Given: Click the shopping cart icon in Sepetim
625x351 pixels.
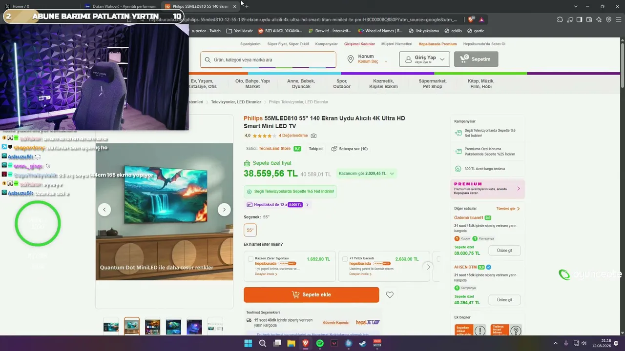Looking at the screenshot, I should pos(463,59).
